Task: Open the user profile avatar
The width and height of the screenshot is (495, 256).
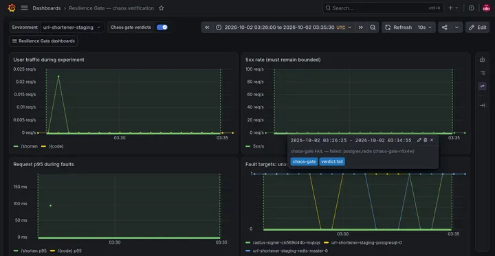Action: pyautogui.click(x=487, y=8)
